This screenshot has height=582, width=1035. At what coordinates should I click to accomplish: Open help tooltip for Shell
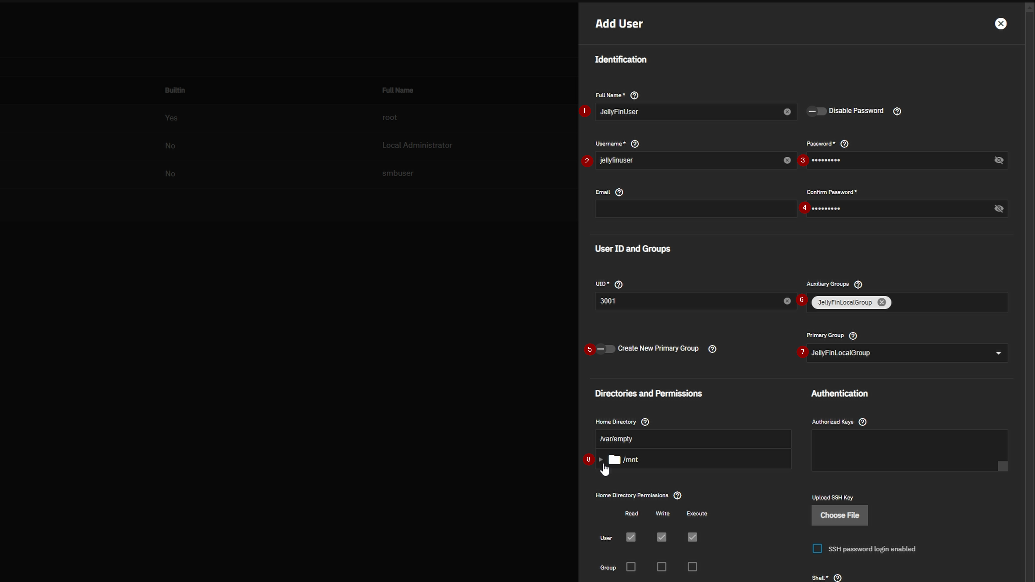tap(837, 578)
